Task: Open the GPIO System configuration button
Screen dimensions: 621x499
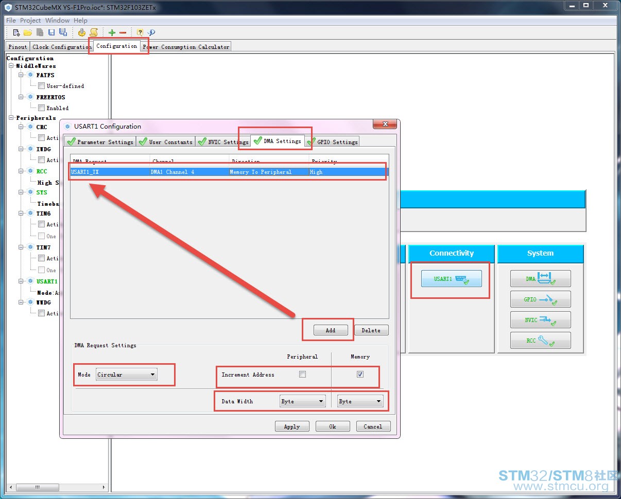Action: [541, 299]
